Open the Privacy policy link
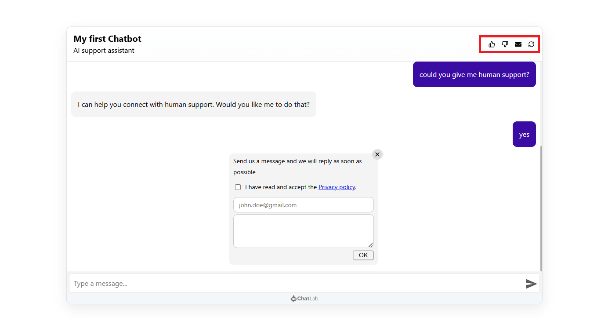 [x=337, y=187]
